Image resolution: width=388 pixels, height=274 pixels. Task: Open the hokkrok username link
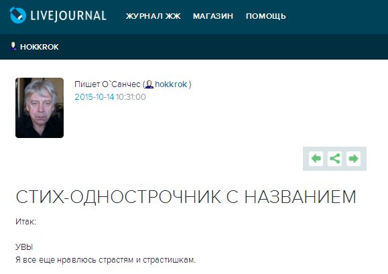coord(171,84)
